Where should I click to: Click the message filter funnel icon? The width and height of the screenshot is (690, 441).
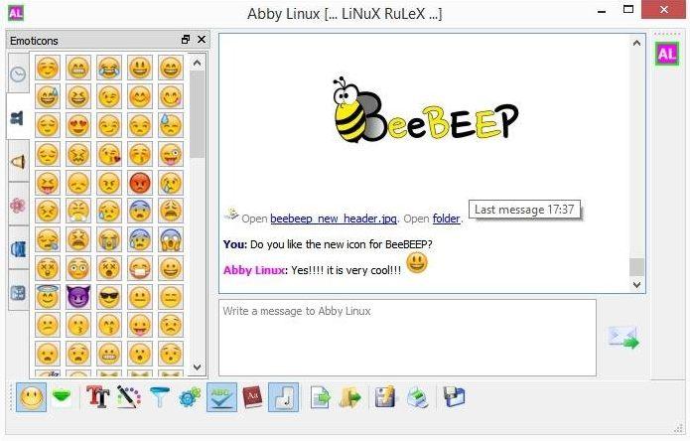tap(159, 397)
